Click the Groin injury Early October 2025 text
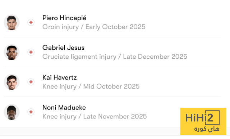Viewport: 230px width, 139px height. (94, 27)
